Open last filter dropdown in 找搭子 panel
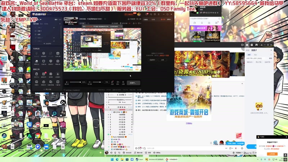 [x=267, y=62]
